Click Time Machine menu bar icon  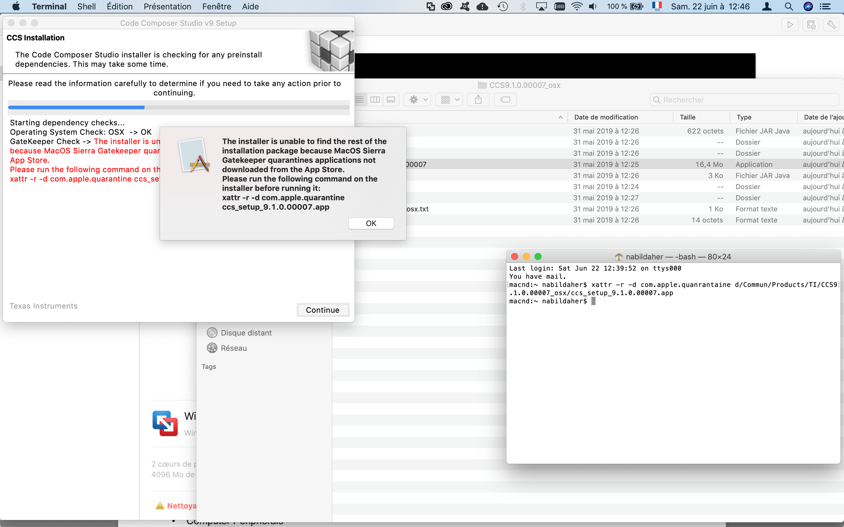pos(502,6)
